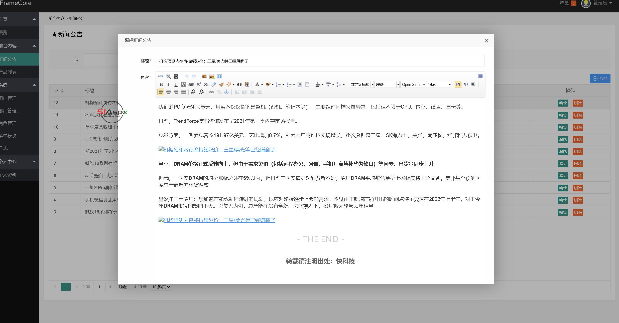Viewport: 619px width, 323px height.
Task: Click the select-all dotted 'a' icon
Action: (x=300, y=85)
